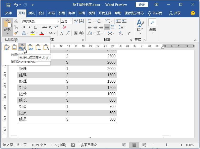Switch to the 审阅 tab
200x149 pixels.
[x=82, y=13]
